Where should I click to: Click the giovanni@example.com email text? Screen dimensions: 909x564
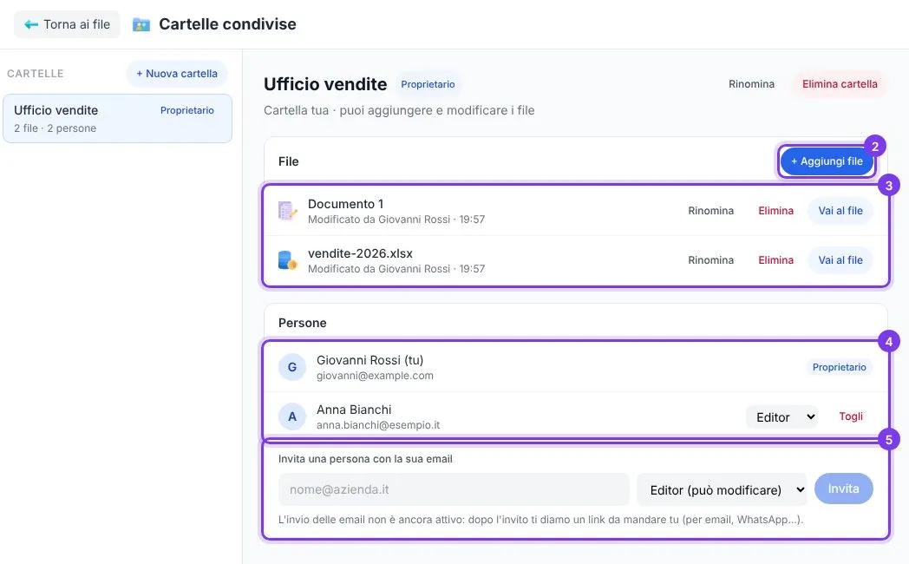click(x=375, y=376)
